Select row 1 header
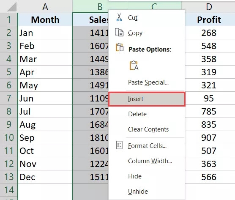Image resolution: width=235 pixels, height=200 pixels. (9, 19)
